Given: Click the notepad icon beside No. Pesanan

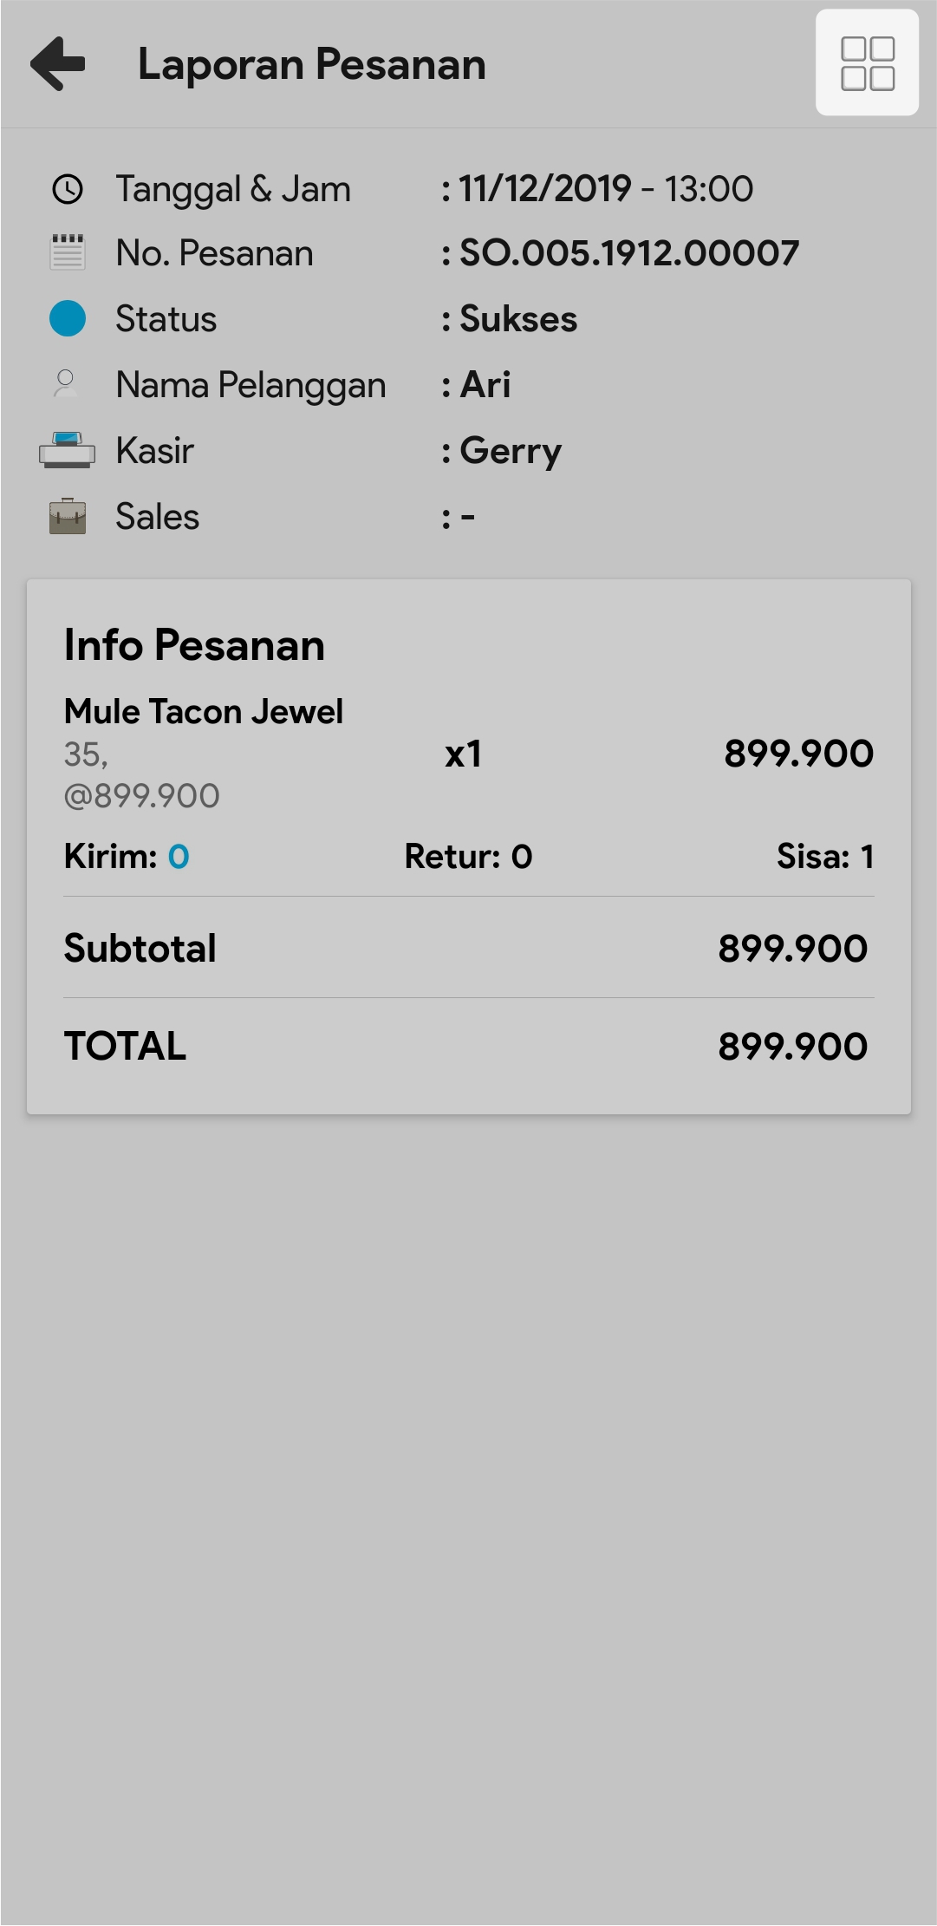Looking at the screenshot, I should tap(68, 253).
